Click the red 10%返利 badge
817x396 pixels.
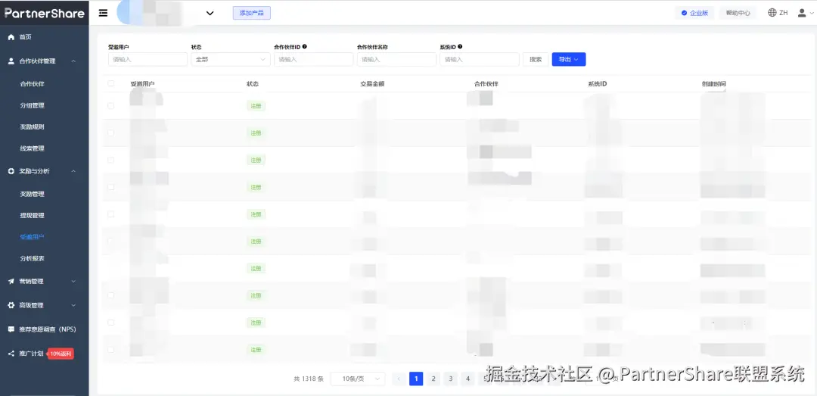[61, 354]
